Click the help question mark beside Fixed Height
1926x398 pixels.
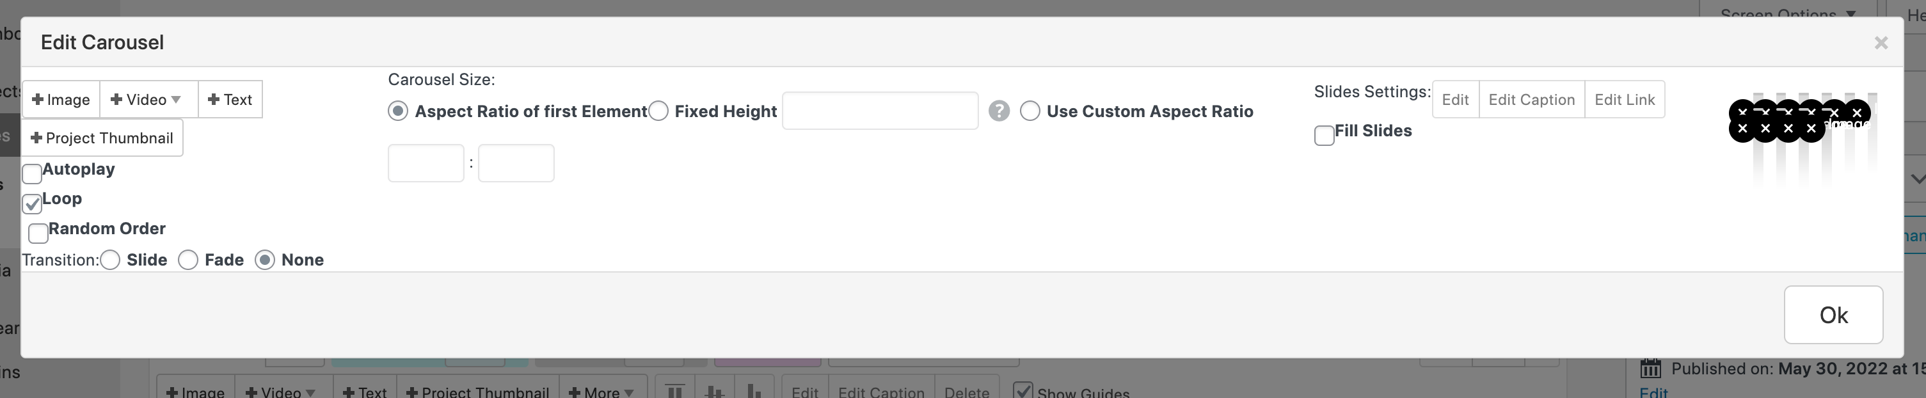[999, 111]
